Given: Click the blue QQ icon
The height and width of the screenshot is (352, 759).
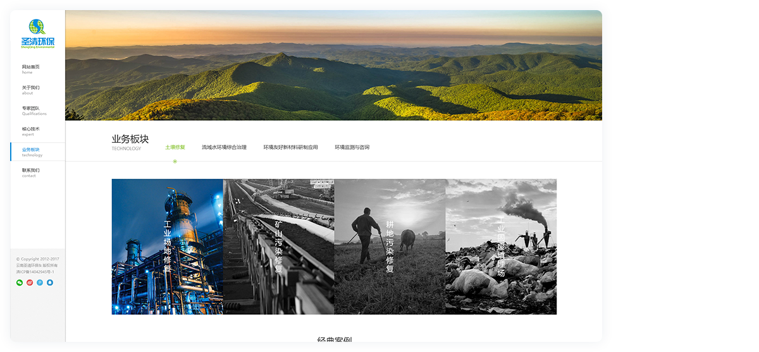Looking at the screenshot, I should pyautogui.click(x=50, y=282).
